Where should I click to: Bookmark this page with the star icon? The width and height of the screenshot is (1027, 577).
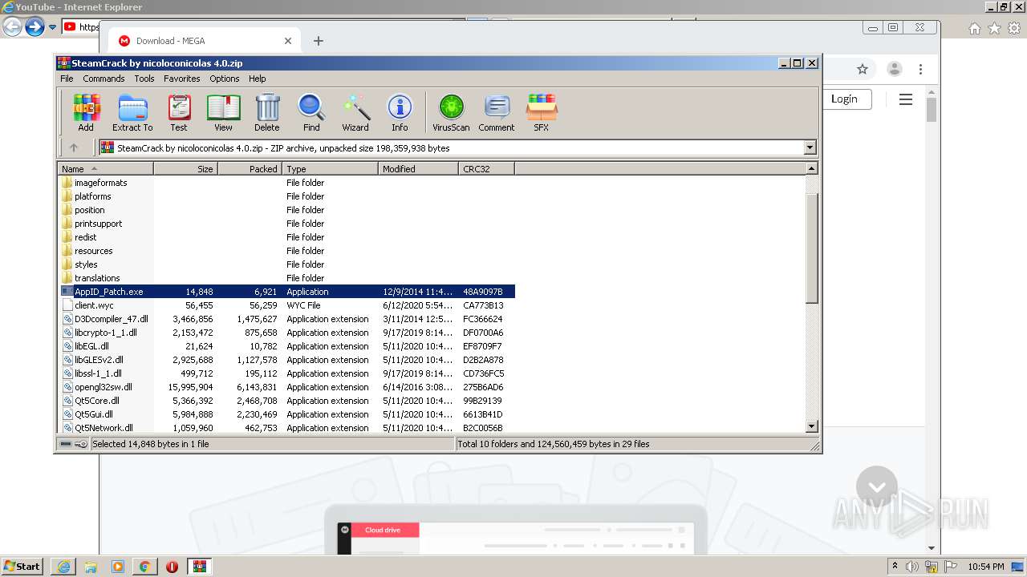pos(863,69)
